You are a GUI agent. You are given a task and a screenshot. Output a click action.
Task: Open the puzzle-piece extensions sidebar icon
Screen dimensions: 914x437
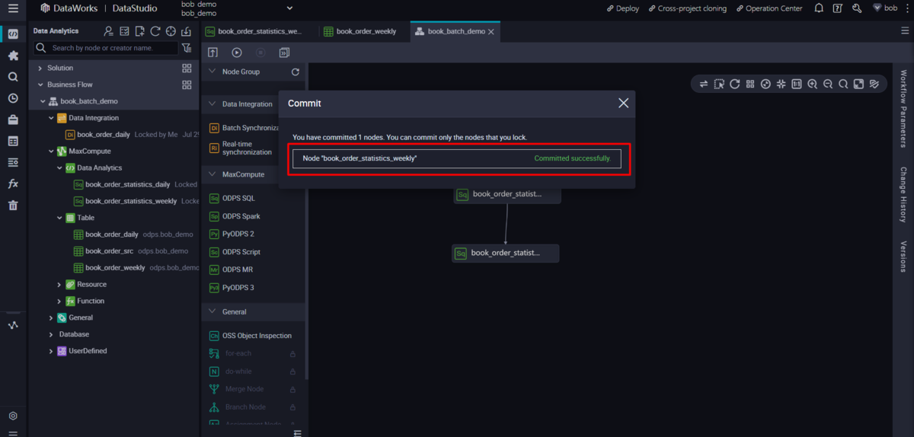tap(13, 56)
